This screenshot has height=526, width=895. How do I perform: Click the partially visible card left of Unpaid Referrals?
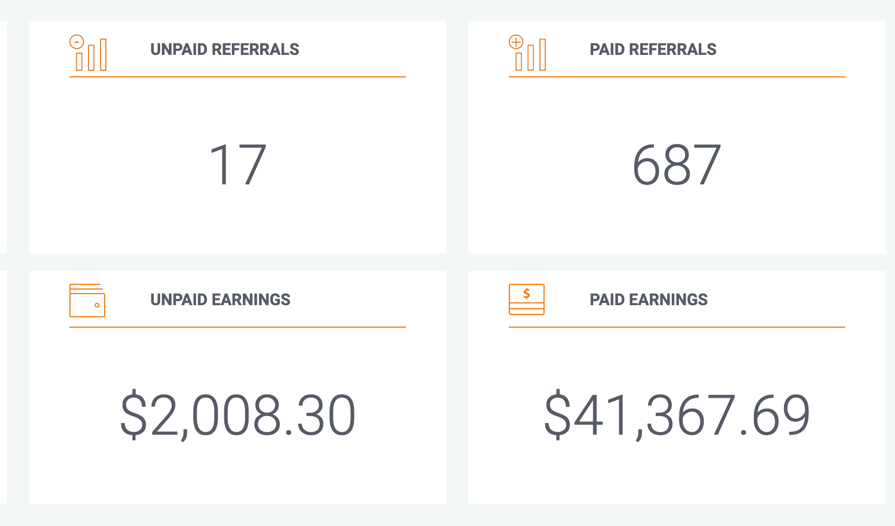point(3,137)
